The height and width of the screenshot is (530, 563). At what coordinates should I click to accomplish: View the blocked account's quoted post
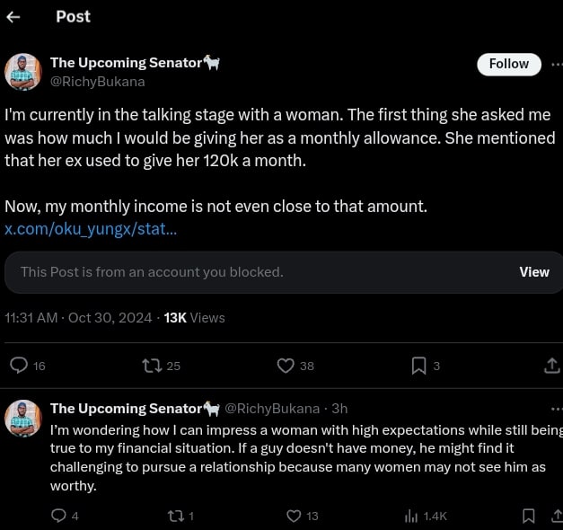point(533,272)
